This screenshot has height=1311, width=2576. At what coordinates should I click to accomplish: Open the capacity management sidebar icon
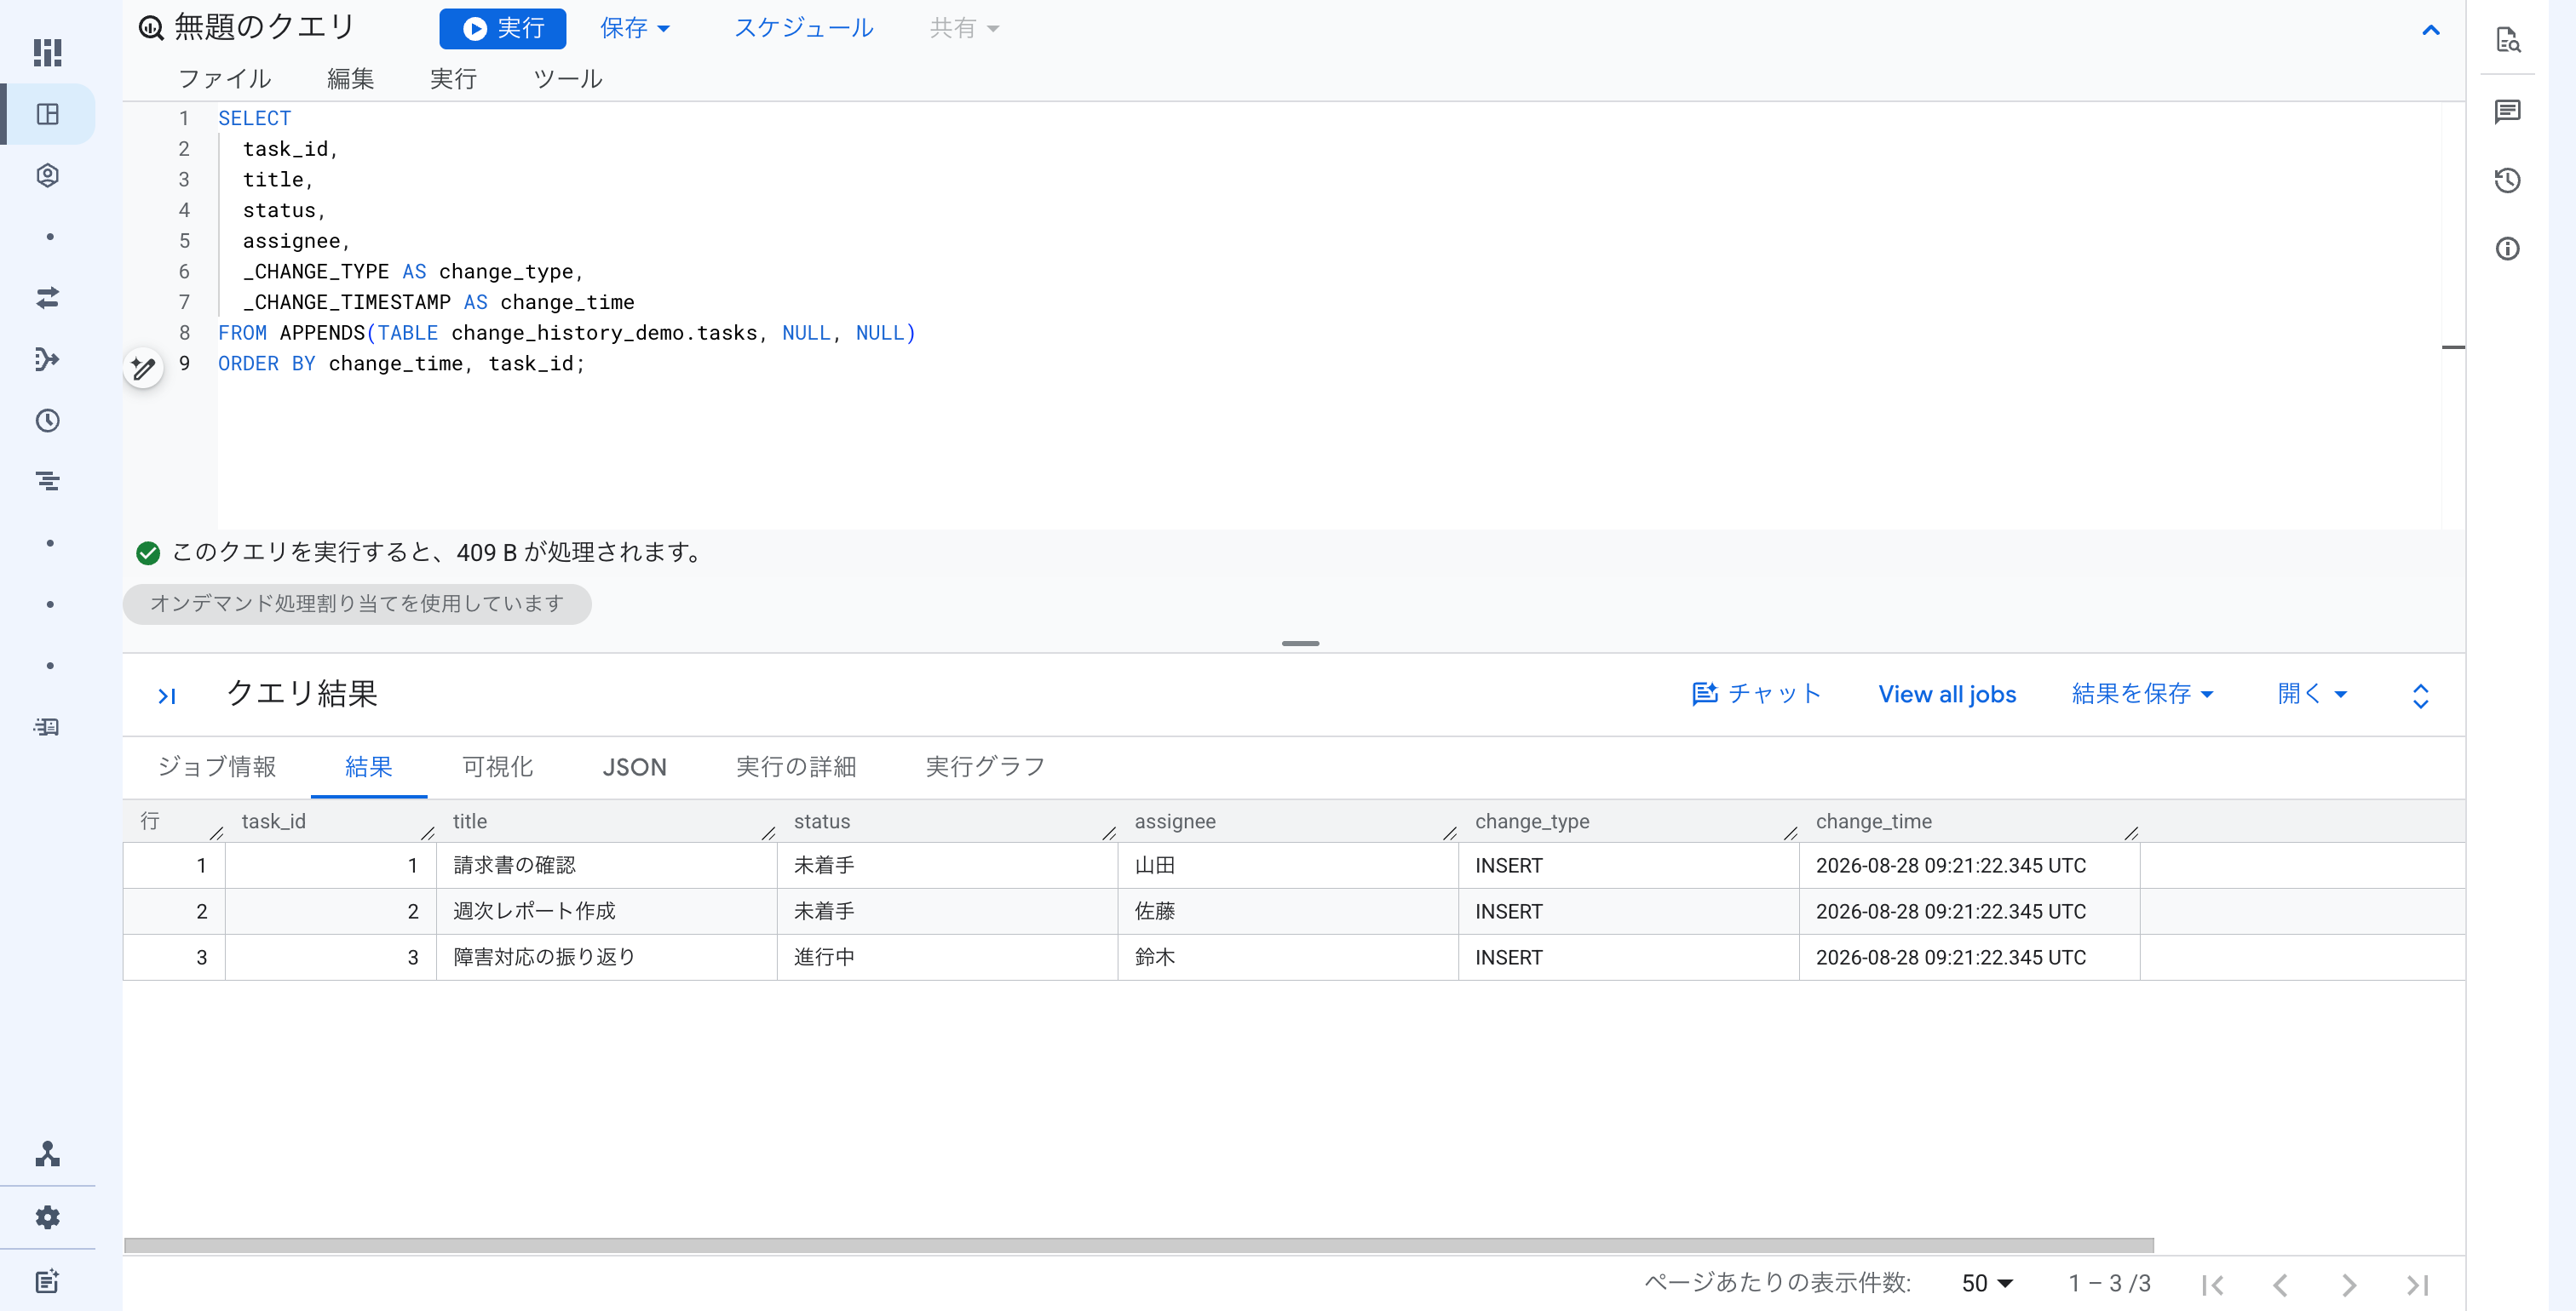47,726
